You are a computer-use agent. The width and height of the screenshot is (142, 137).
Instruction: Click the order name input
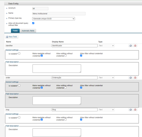[x=28, y=78]
